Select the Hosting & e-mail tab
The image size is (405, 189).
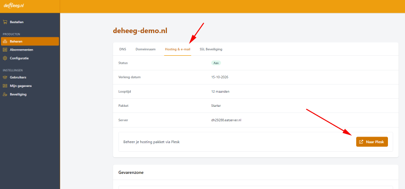178,49
